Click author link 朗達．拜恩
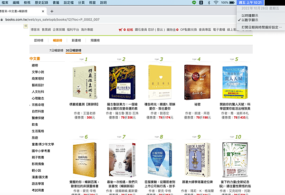Viewport: 285px width, 195px height. tap(202, 113)
